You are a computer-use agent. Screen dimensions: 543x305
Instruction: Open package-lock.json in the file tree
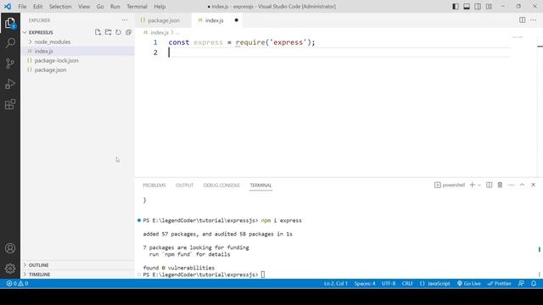click(56, 60)
